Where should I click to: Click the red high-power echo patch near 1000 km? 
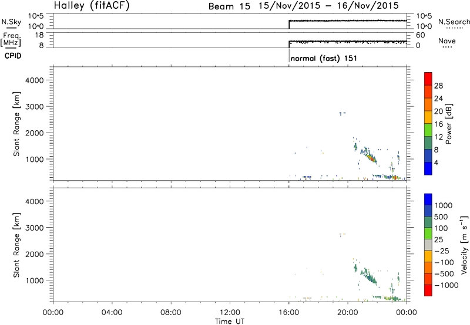[372, 158]
